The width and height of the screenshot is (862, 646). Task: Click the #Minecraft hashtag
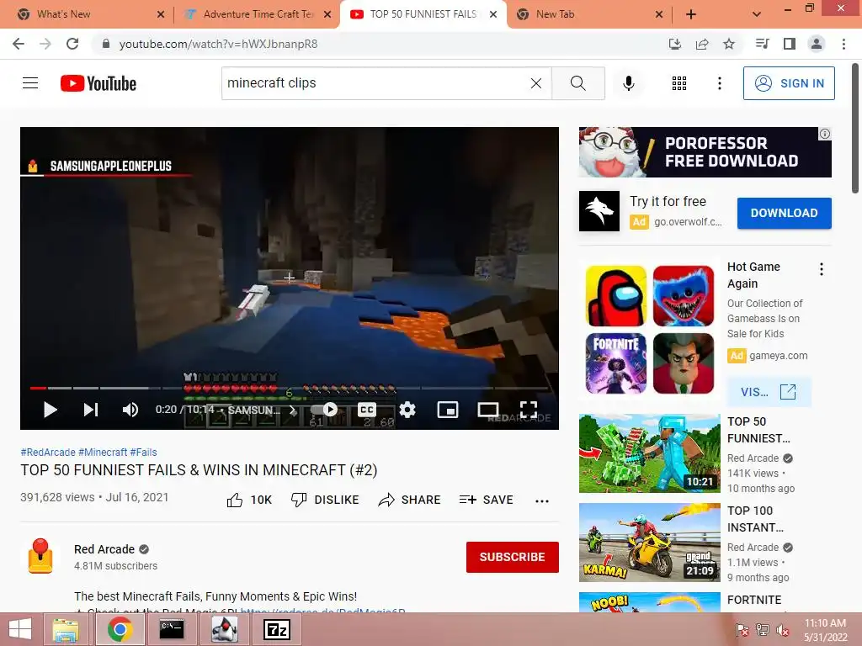pos(103,452)
